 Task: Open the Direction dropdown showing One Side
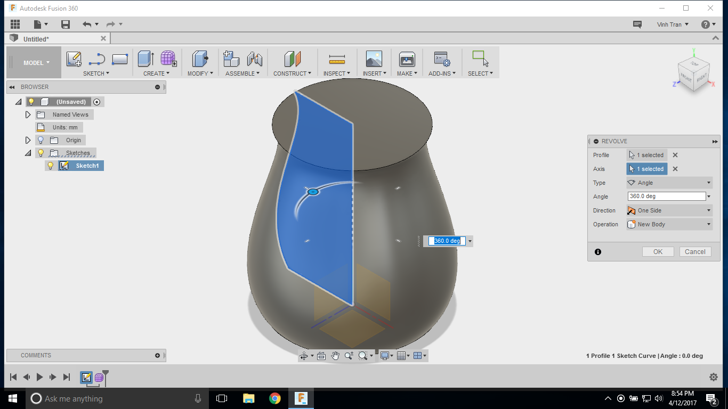point(669,210)
